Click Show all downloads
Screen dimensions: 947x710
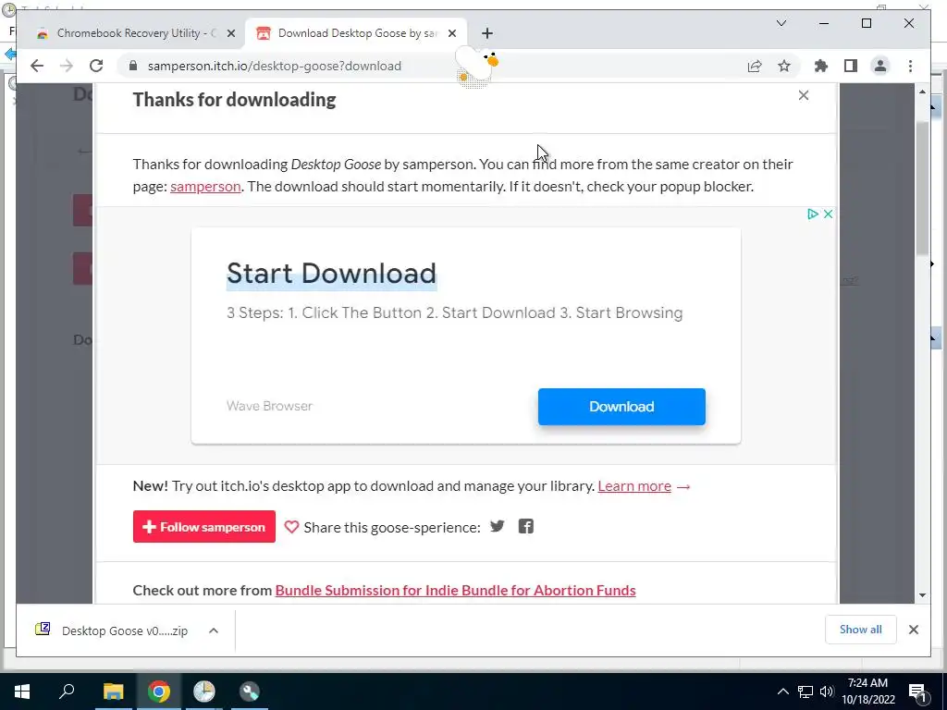click(861, 630)
